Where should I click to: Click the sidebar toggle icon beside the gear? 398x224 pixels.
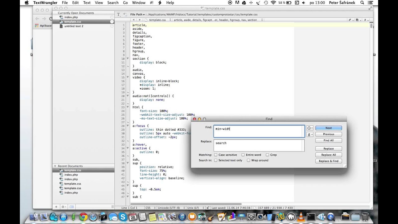[72, 207]
